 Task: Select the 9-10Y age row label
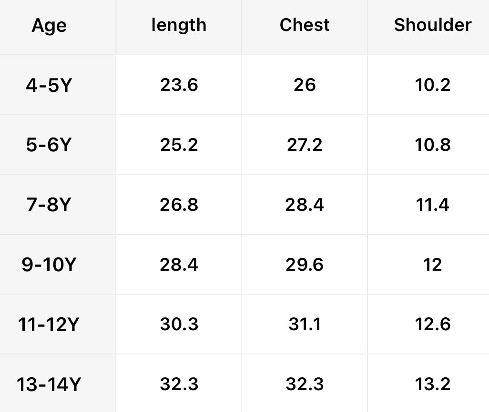point(49,265)
